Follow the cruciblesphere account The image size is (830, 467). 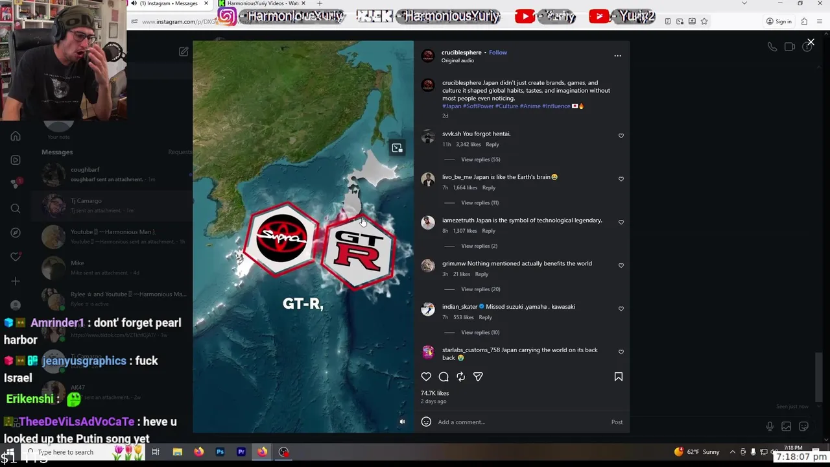click(x=498, y=53)
